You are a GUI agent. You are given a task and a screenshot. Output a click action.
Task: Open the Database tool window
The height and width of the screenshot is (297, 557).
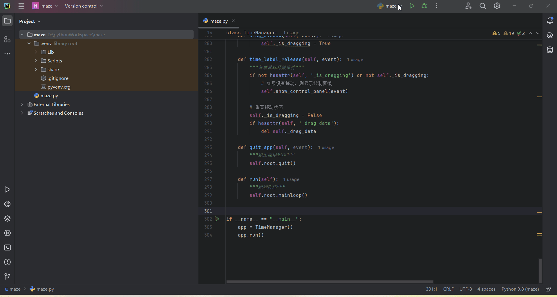coord(550,50)
